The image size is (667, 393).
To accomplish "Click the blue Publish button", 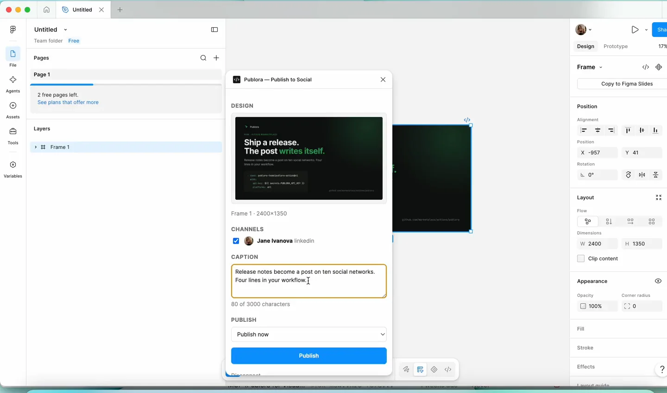I will 309,356.
